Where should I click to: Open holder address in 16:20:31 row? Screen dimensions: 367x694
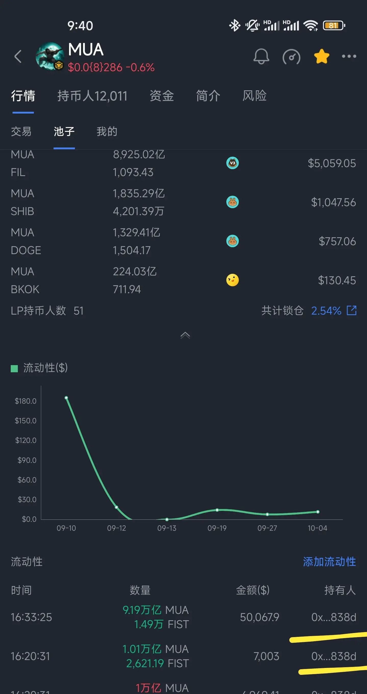(334, 656)
